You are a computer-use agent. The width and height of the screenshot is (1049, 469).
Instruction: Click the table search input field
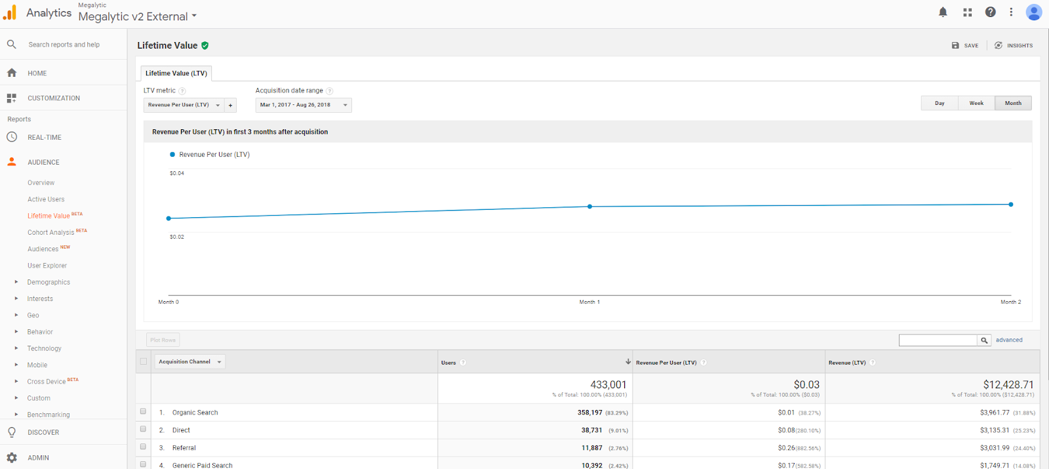tap(938, 340)
